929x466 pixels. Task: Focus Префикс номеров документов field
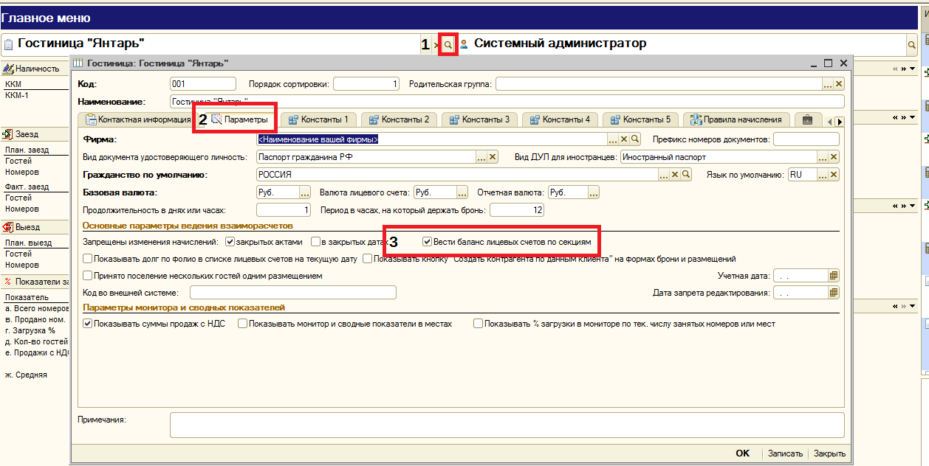[806, 139]
